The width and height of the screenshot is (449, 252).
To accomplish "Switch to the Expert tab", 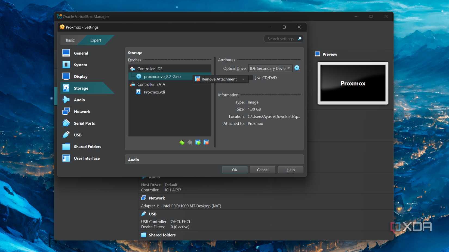I will tap(95, 40).
